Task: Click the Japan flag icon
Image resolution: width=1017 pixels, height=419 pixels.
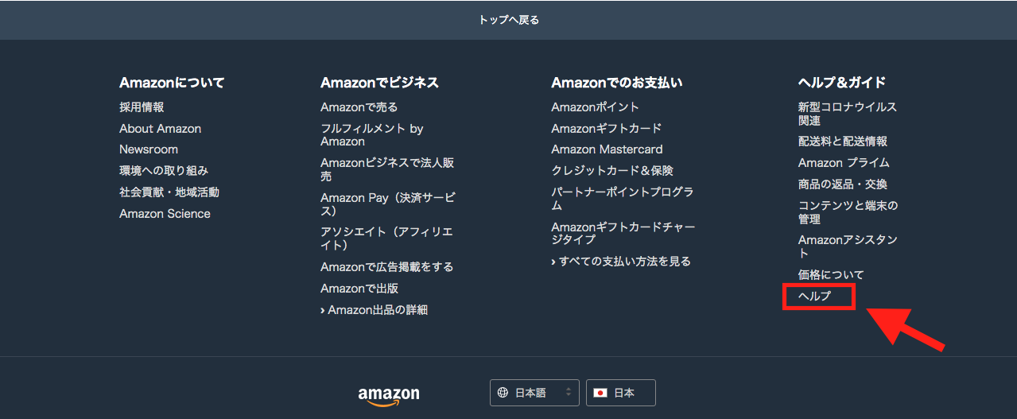Action: click(x=600, y=393)
